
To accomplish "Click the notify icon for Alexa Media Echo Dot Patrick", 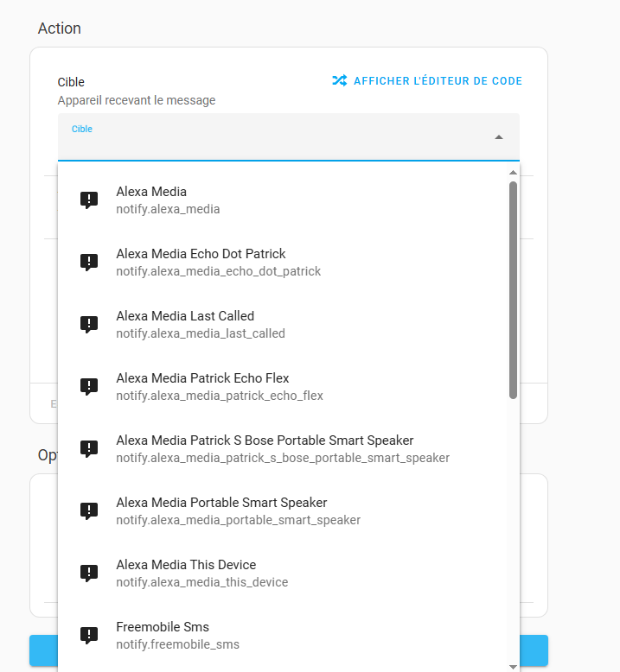I will (89, 262).
